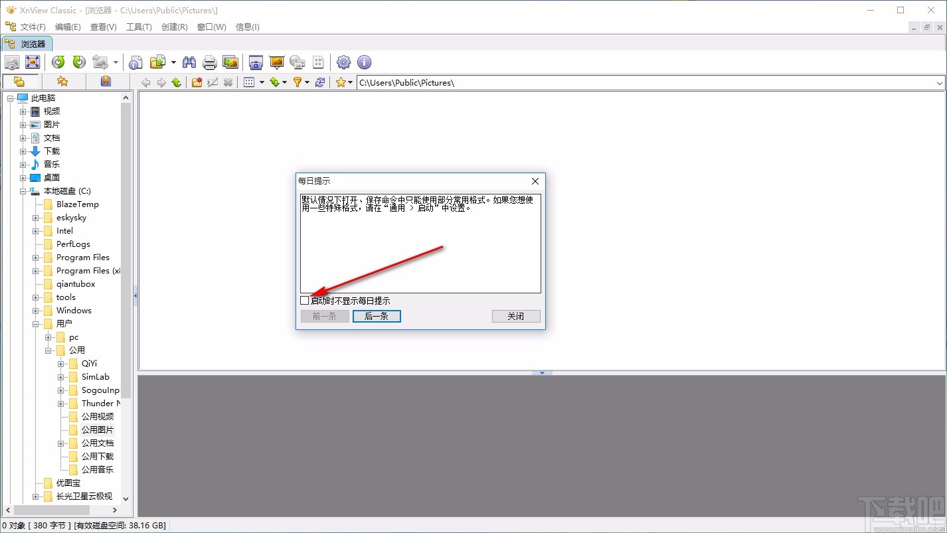
Task: Select the 音乐 folder in tree
Action: tap(52, 165)
